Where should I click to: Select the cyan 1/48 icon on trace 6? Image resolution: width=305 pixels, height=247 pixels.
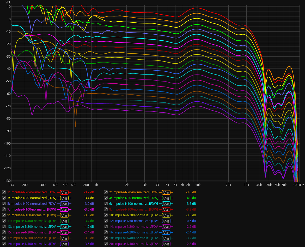pyautogui.click(x=166, y=204)
